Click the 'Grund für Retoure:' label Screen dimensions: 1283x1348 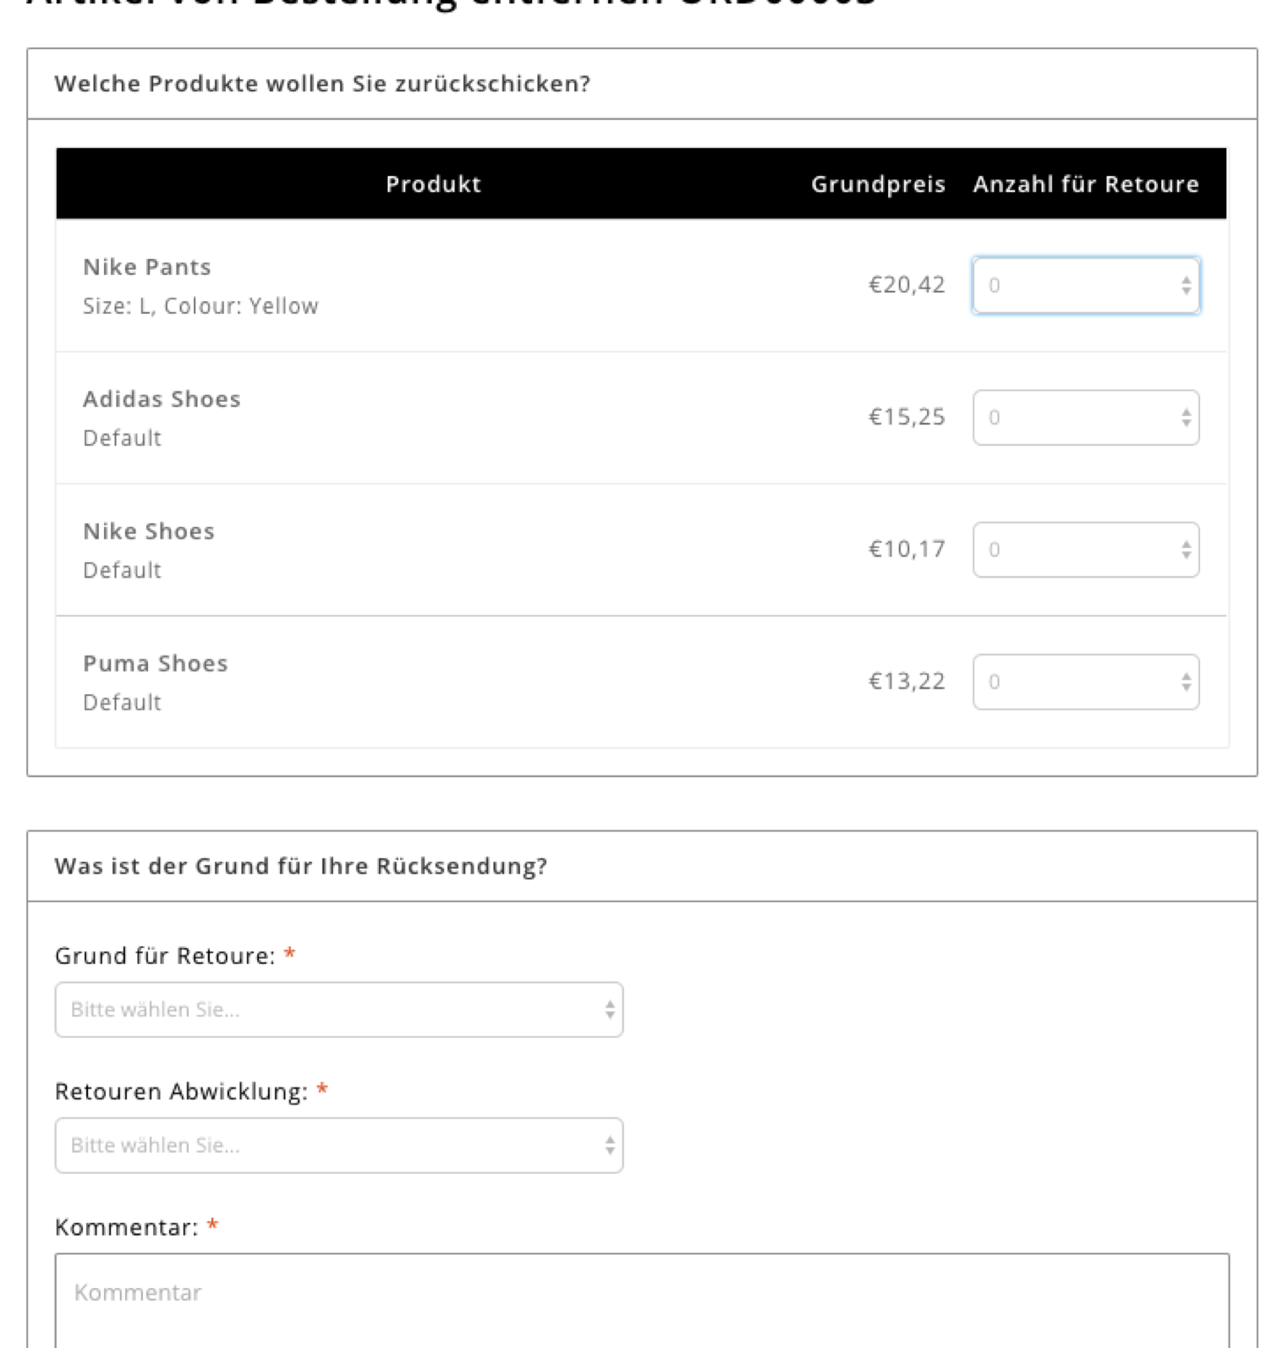click(x=165, y=956)
